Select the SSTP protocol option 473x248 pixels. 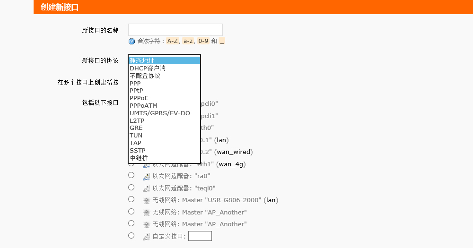[137, 150]
